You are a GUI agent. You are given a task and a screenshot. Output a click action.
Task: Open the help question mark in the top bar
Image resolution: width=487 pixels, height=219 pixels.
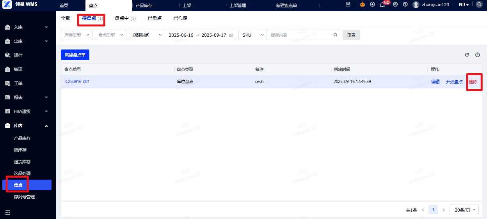(x=405, y=4)
